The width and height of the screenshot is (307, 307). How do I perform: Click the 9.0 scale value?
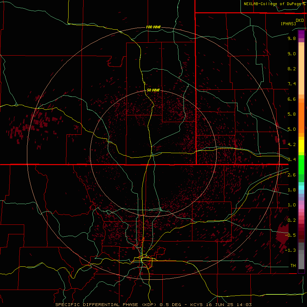click(x=292, y=54)
